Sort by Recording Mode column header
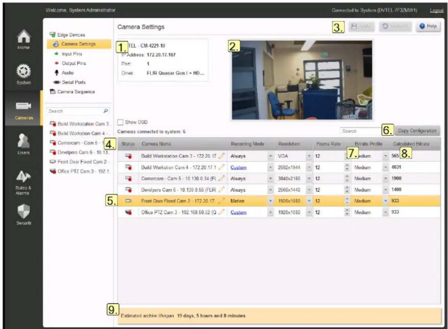The width and height of the screenshot is (448, 329). coord(247,144)
